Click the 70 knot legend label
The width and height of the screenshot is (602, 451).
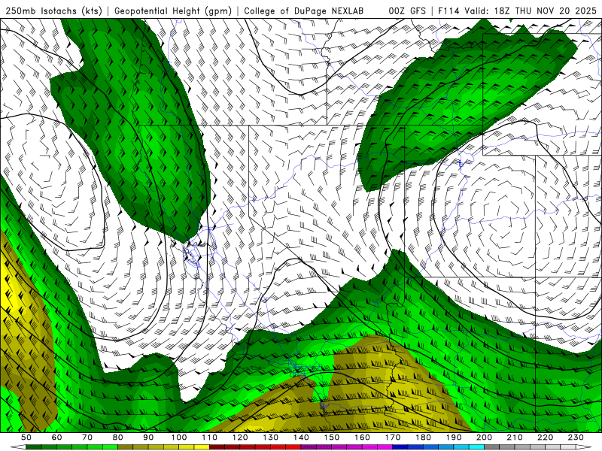pyautogui.click(x=87, y=437)
